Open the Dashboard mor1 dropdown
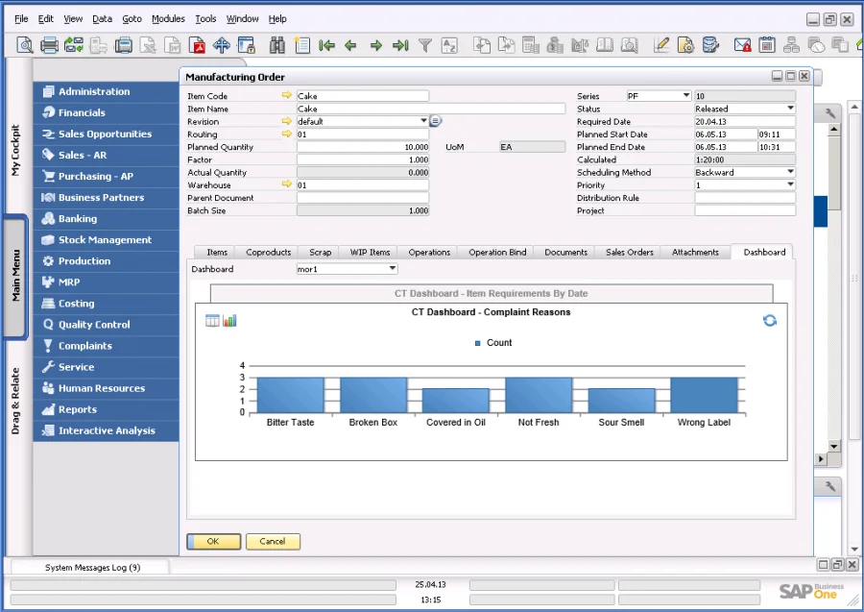 (x=393, y=268)
